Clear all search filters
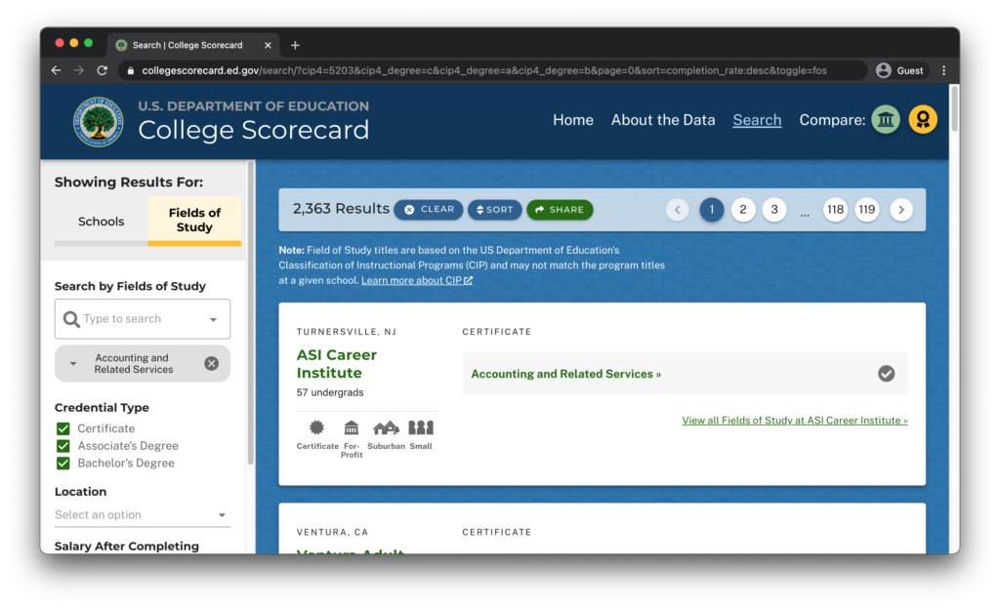Image resolution: width=1000 pixels, height=607 pixels. pos(429,210)
